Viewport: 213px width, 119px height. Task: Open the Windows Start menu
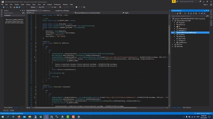[x=3, y=117]
